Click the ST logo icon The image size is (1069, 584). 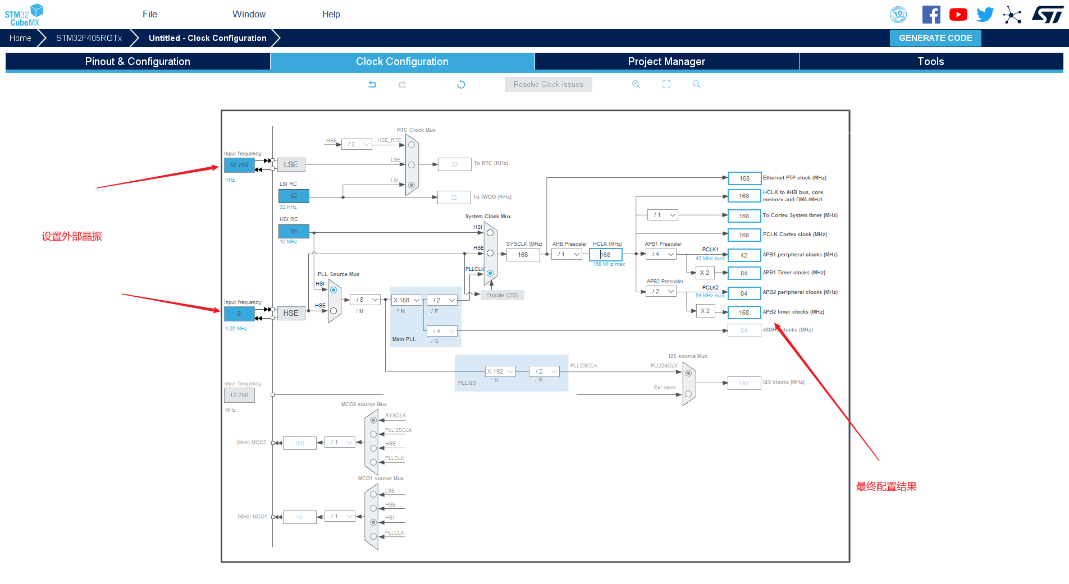(x=1048, y=15)
